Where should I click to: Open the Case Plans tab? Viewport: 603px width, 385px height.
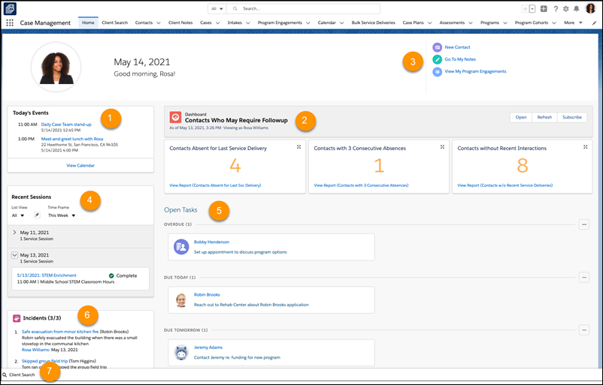pyautogui.click(x=413, y=23)
